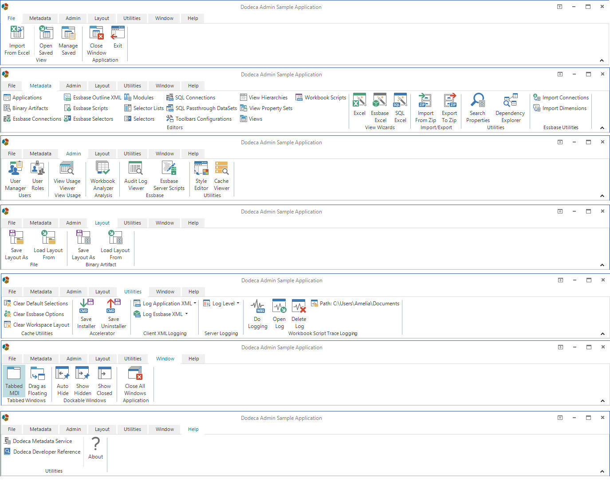Collapse the ribbon in the Admin-tab window

click(x=602, y=196)
